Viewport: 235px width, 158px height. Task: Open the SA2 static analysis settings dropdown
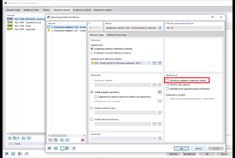tap(121, 63)
